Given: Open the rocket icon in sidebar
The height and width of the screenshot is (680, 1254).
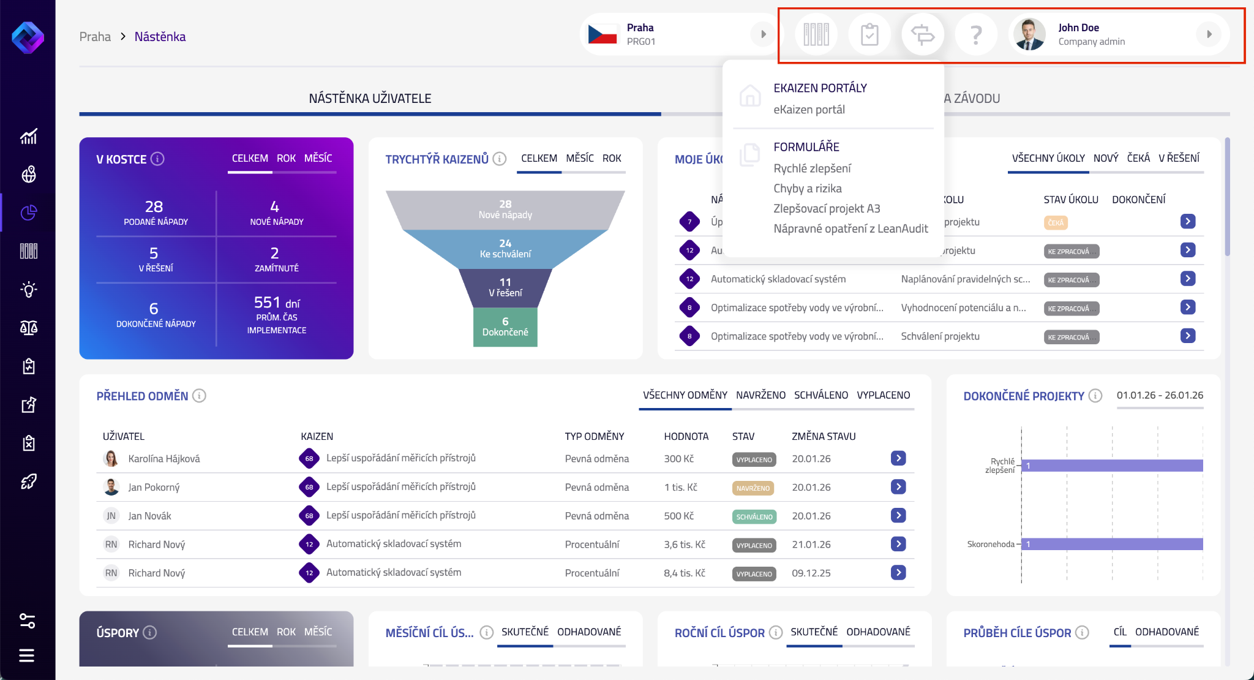Looking at the screenshot, I should pyautogui.click(x=28, y=482).
